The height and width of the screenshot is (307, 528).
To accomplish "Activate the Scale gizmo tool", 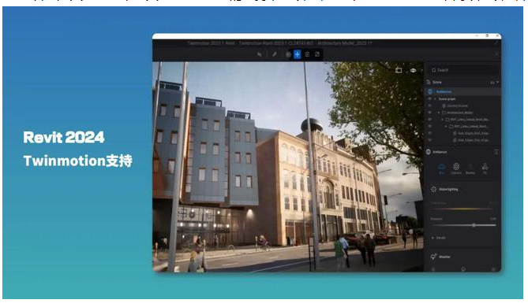I will click(x=317, y=54).
